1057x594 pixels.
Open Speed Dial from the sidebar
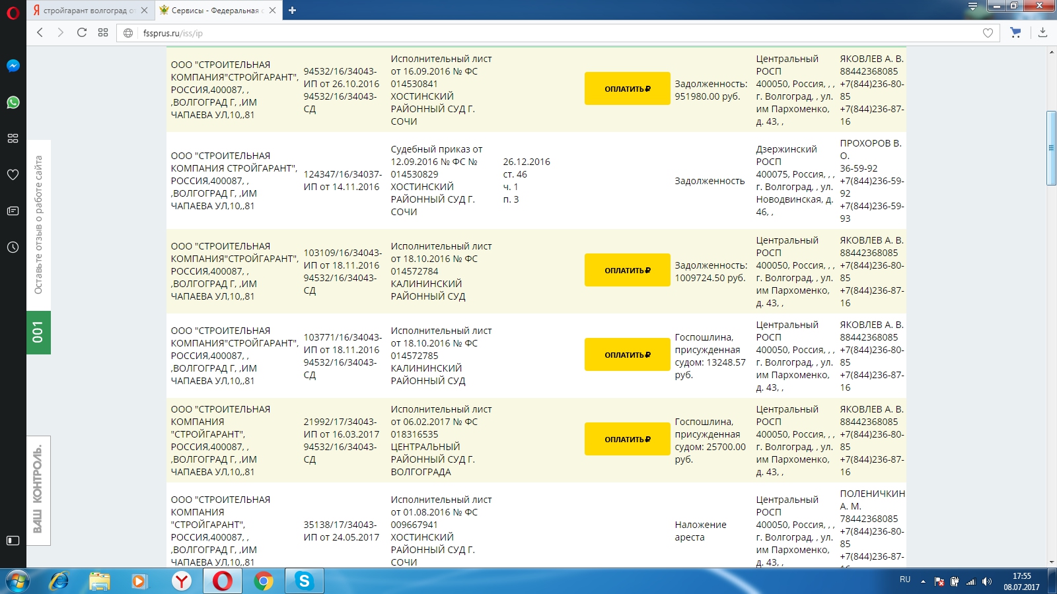point(13,139)
